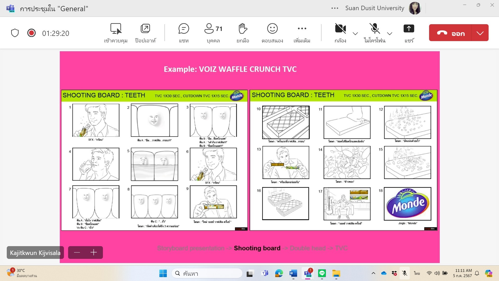Open File Explorer from the taskbar
Viewport: 499px width, 281px height.
(336, 273)
